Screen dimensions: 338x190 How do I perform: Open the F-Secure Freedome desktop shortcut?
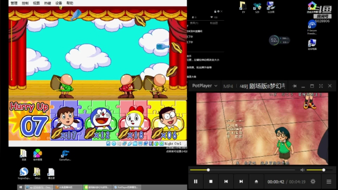pos(312,27)
